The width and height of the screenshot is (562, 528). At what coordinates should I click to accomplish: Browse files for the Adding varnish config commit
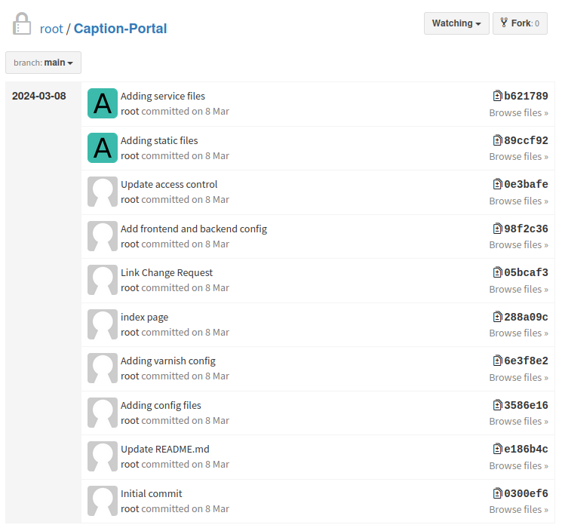tap(518, 377)
